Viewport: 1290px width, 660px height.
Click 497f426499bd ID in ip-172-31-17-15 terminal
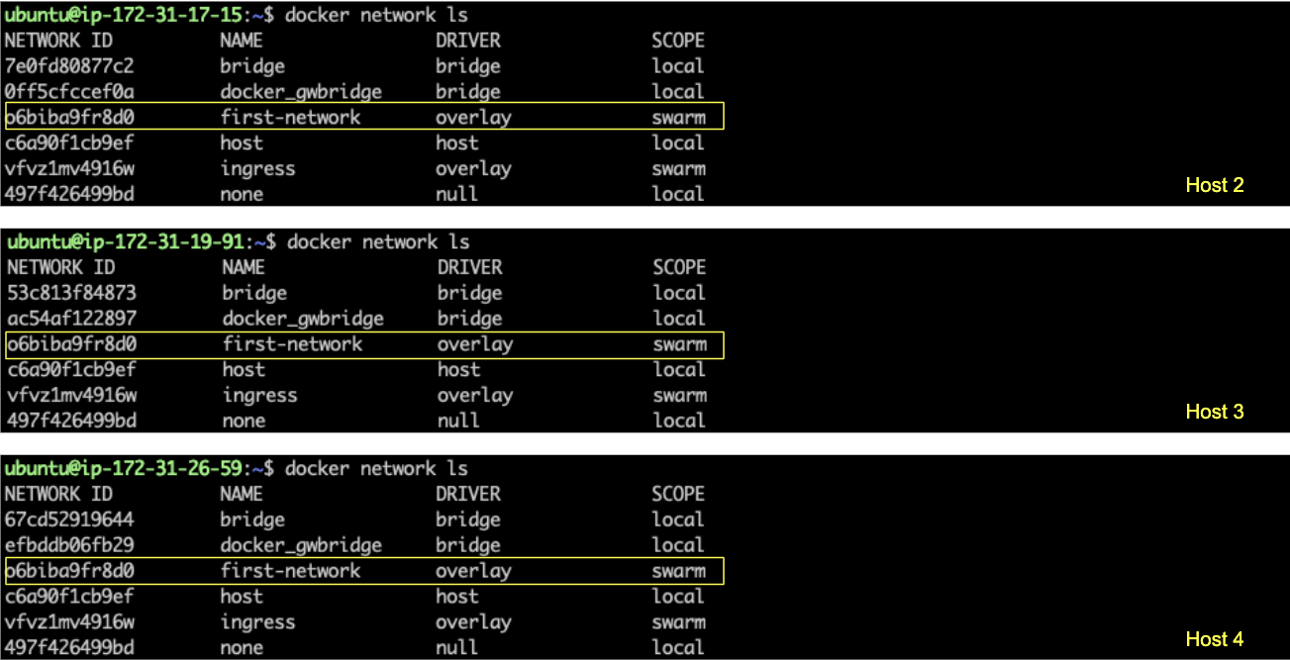[x=69, y=194]
